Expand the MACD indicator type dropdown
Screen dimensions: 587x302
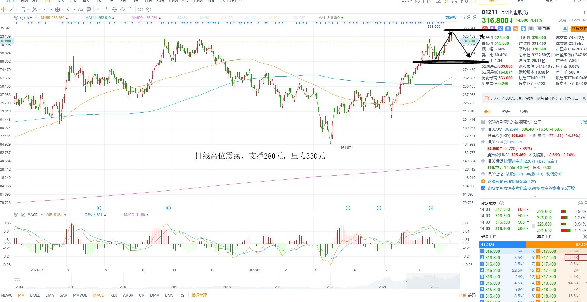click(42, 215)
